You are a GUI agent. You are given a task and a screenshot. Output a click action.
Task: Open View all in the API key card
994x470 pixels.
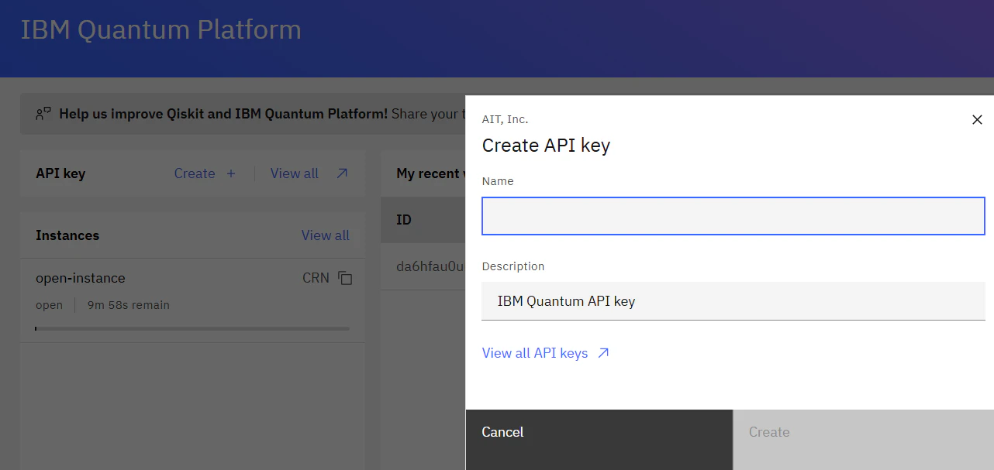[295, 173]
